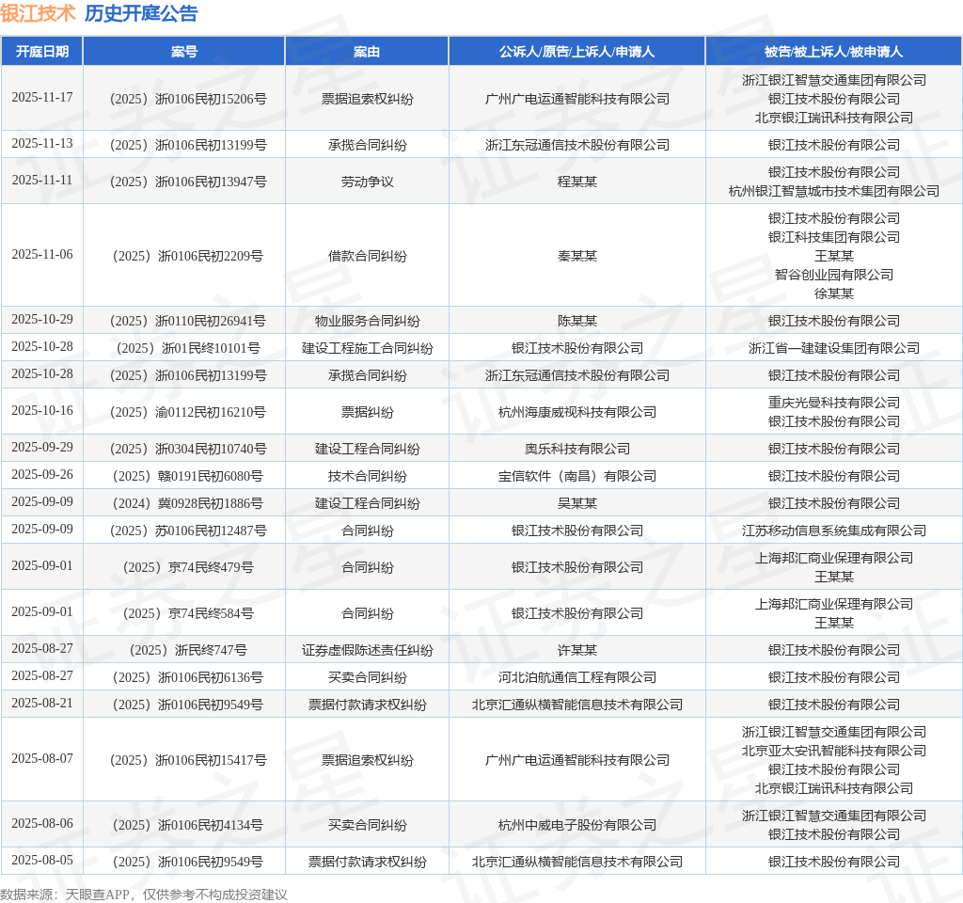Select the 劳动争议 cause cell

367,182
